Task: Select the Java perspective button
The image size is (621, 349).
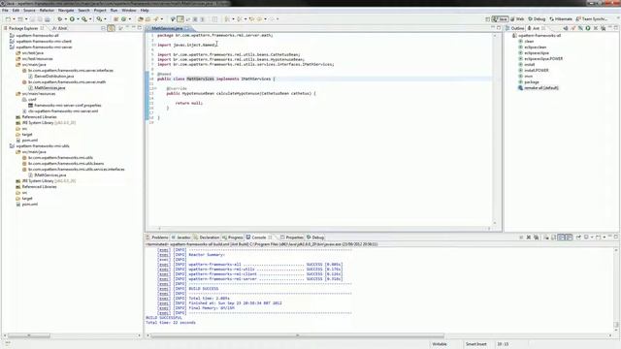Action: [x=501, y=19]
